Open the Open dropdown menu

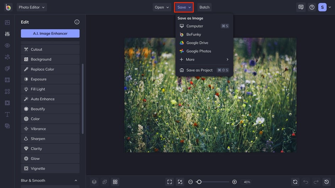click(x=162, y=7)
